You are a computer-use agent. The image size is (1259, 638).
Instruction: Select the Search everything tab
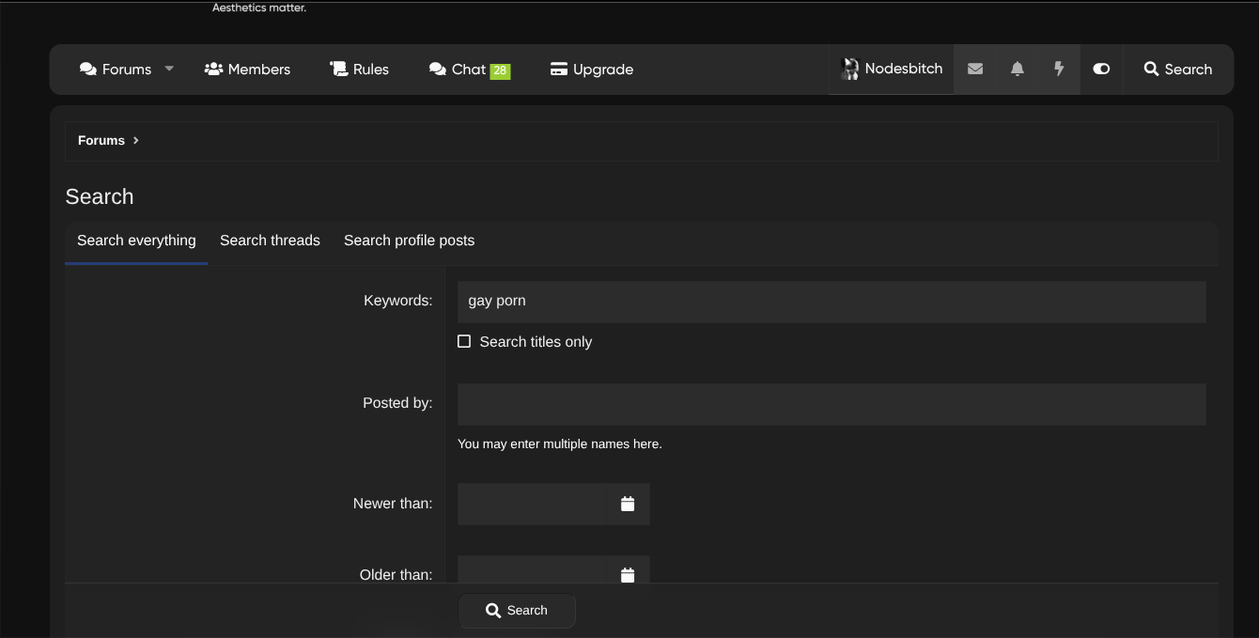coord(136,241)
